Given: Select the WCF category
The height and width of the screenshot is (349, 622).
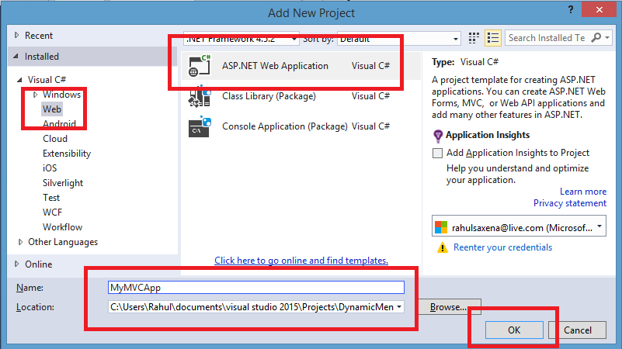Looking at the screenshot, I should (x=52, y=213).
